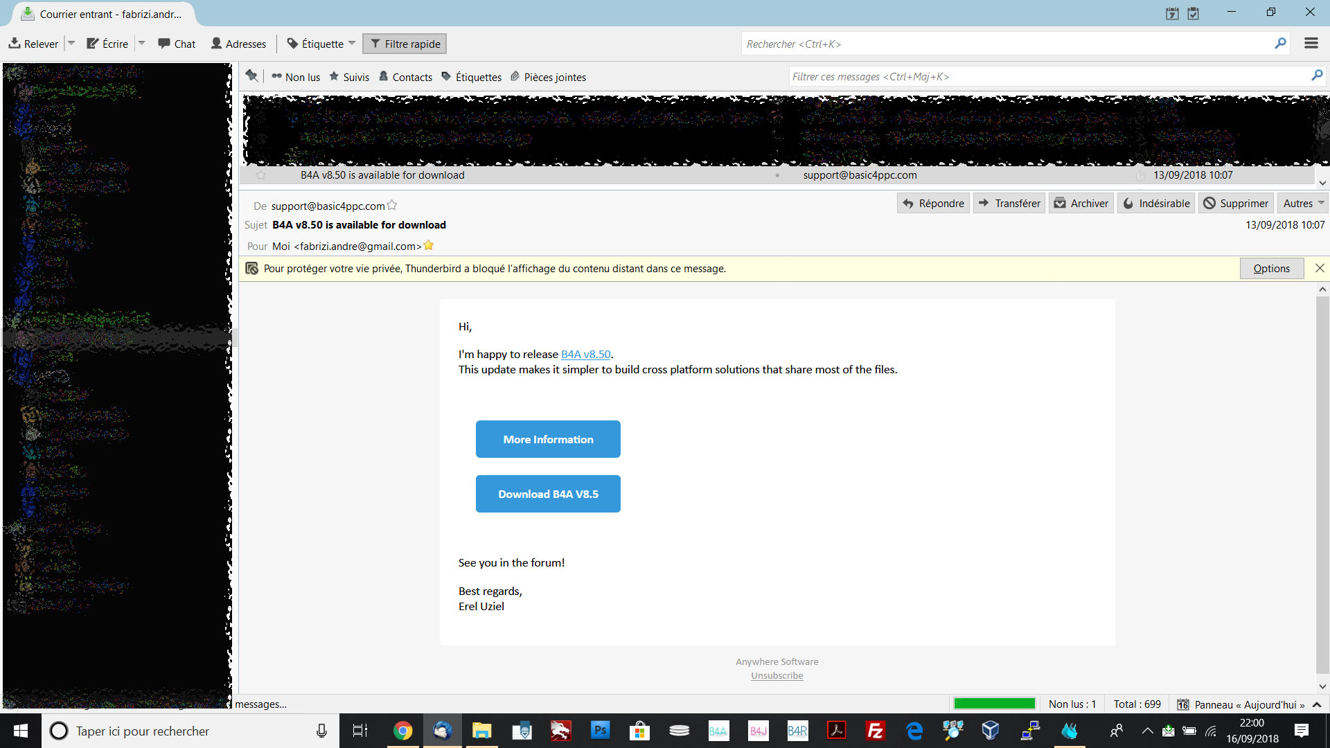Click the Chat toolbar icon

coord(177,44)
